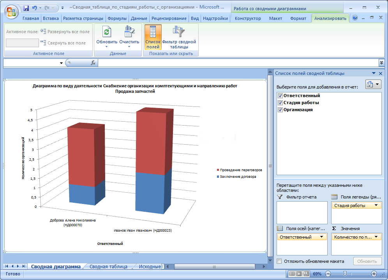Open the Конструктор ribbon tab
The width and height of the screenshot is (388, 280).
(x=248, y=18)
